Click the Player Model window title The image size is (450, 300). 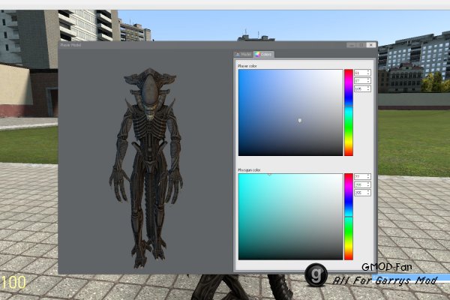[70, 45]
